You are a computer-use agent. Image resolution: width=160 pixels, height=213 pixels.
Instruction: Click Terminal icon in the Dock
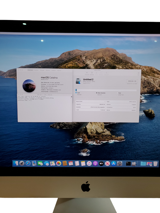click(x=128, y=164)
